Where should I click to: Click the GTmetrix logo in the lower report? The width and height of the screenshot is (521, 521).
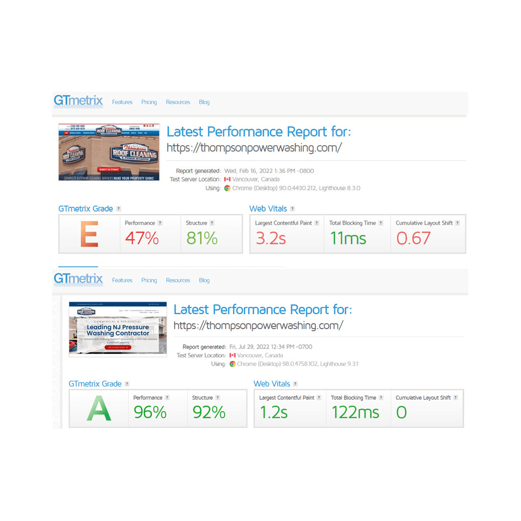click(79, 279)
